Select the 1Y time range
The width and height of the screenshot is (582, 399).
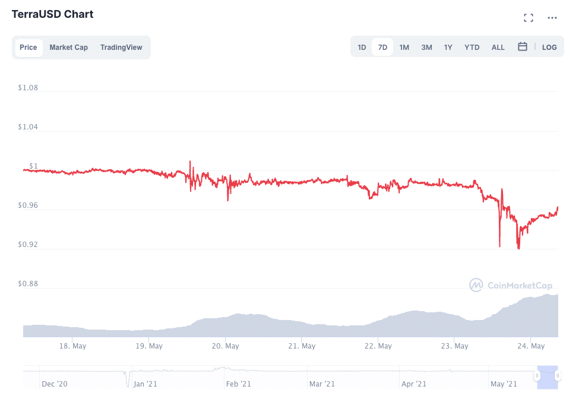pos(448,47)
